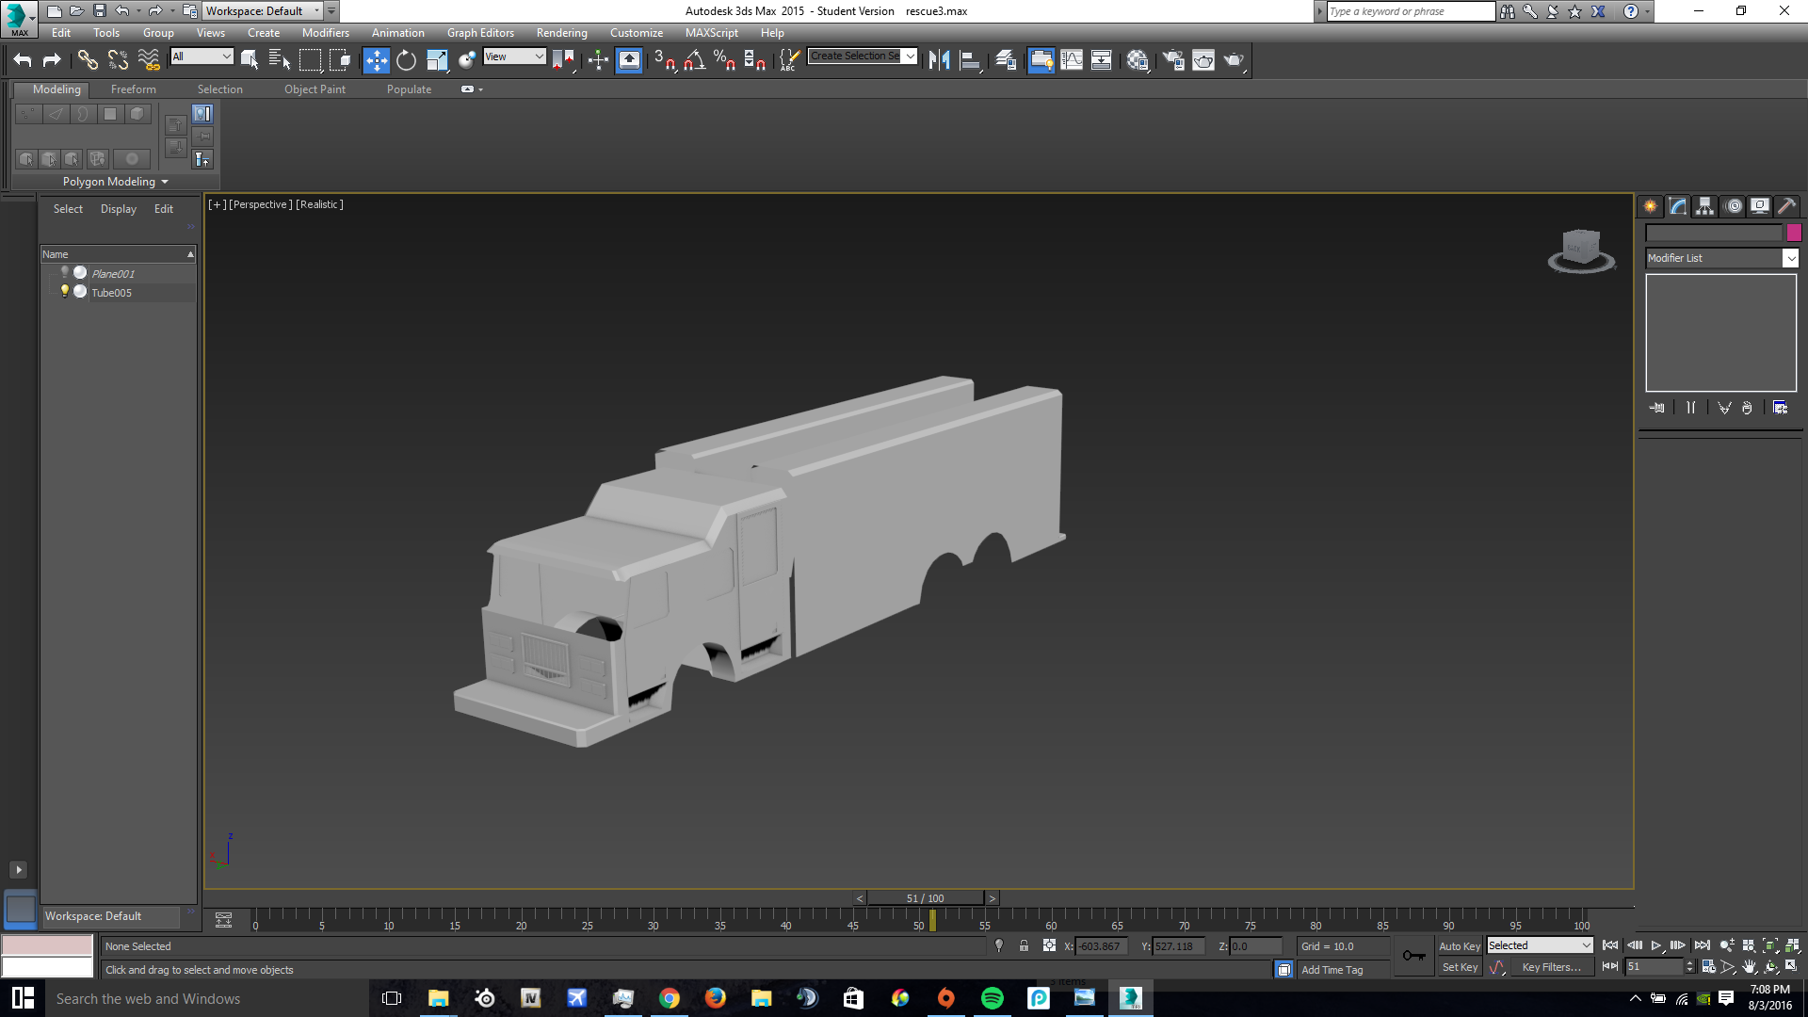This screenshot has width=1808, height=1017.
Task: Enable Auto Key mode
Action: 1459,945
